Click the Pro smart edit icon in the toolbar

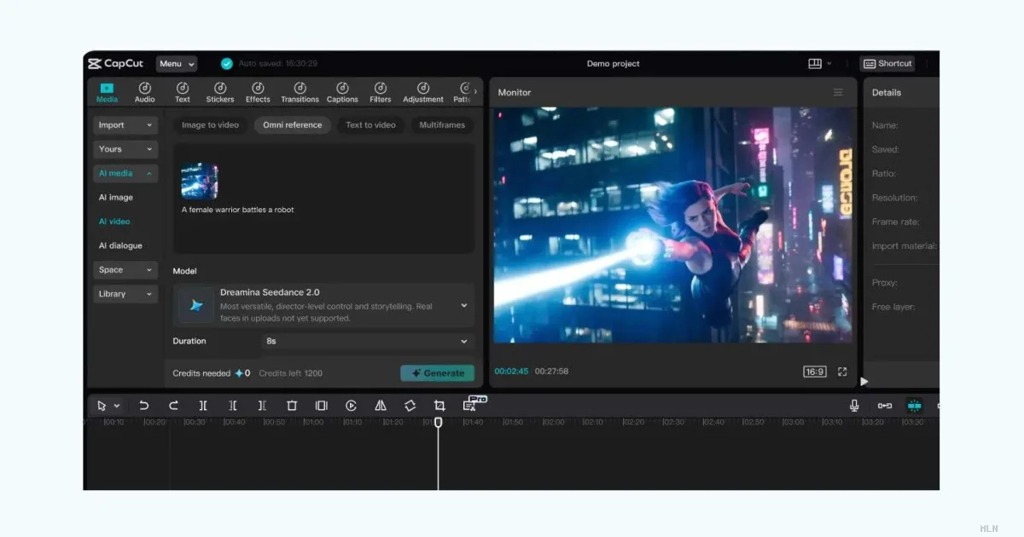[472, 404]
